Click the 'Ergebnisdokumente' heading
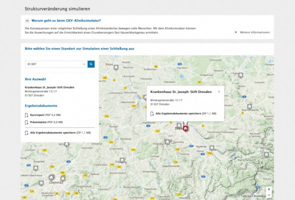 pos(41,105)
